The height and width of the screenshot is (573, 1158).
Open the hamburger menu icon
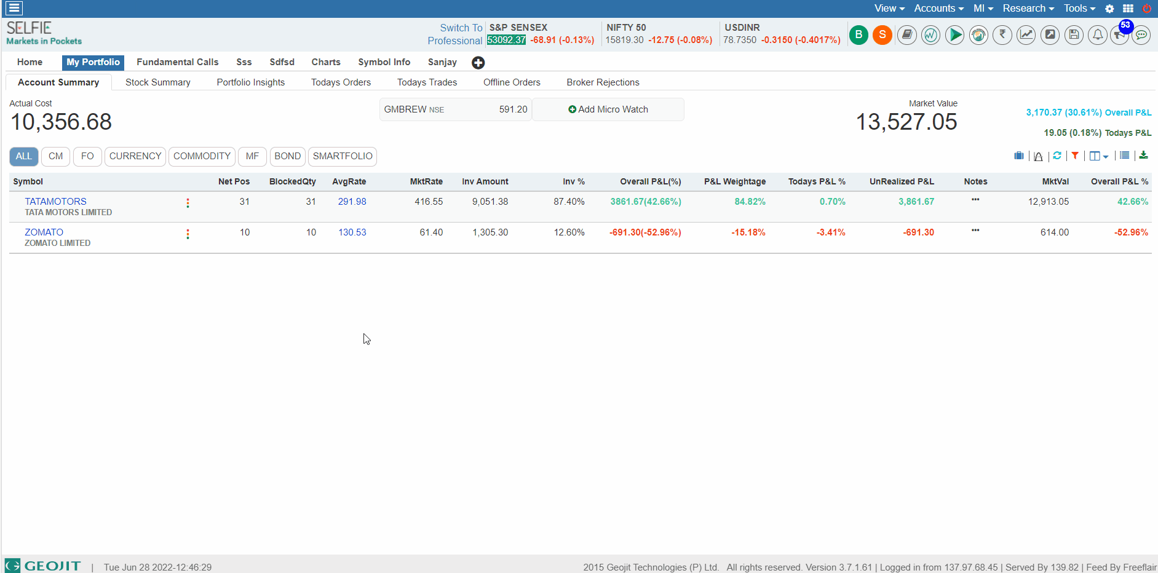pyautogui.click(x=14, y=8)
